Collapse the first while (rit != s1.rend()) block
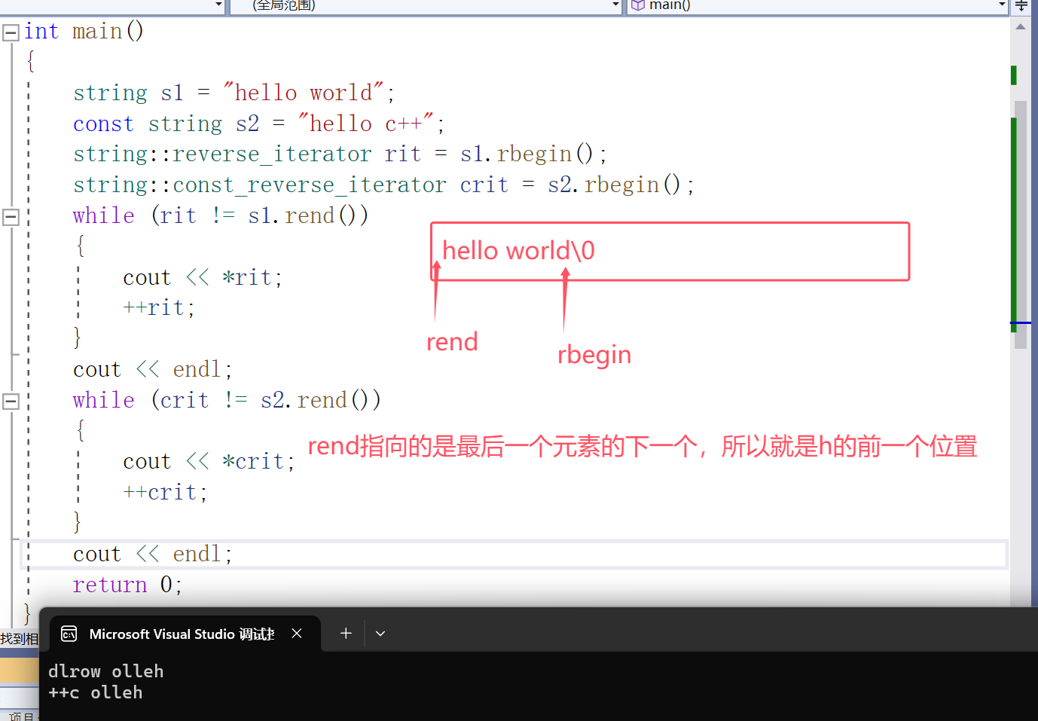The width and height of the screenshot is (1038, 721). (11, 217)
